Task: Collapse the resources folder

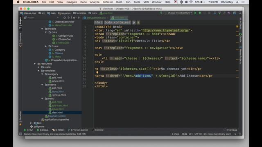Action: tap(35, 64)
